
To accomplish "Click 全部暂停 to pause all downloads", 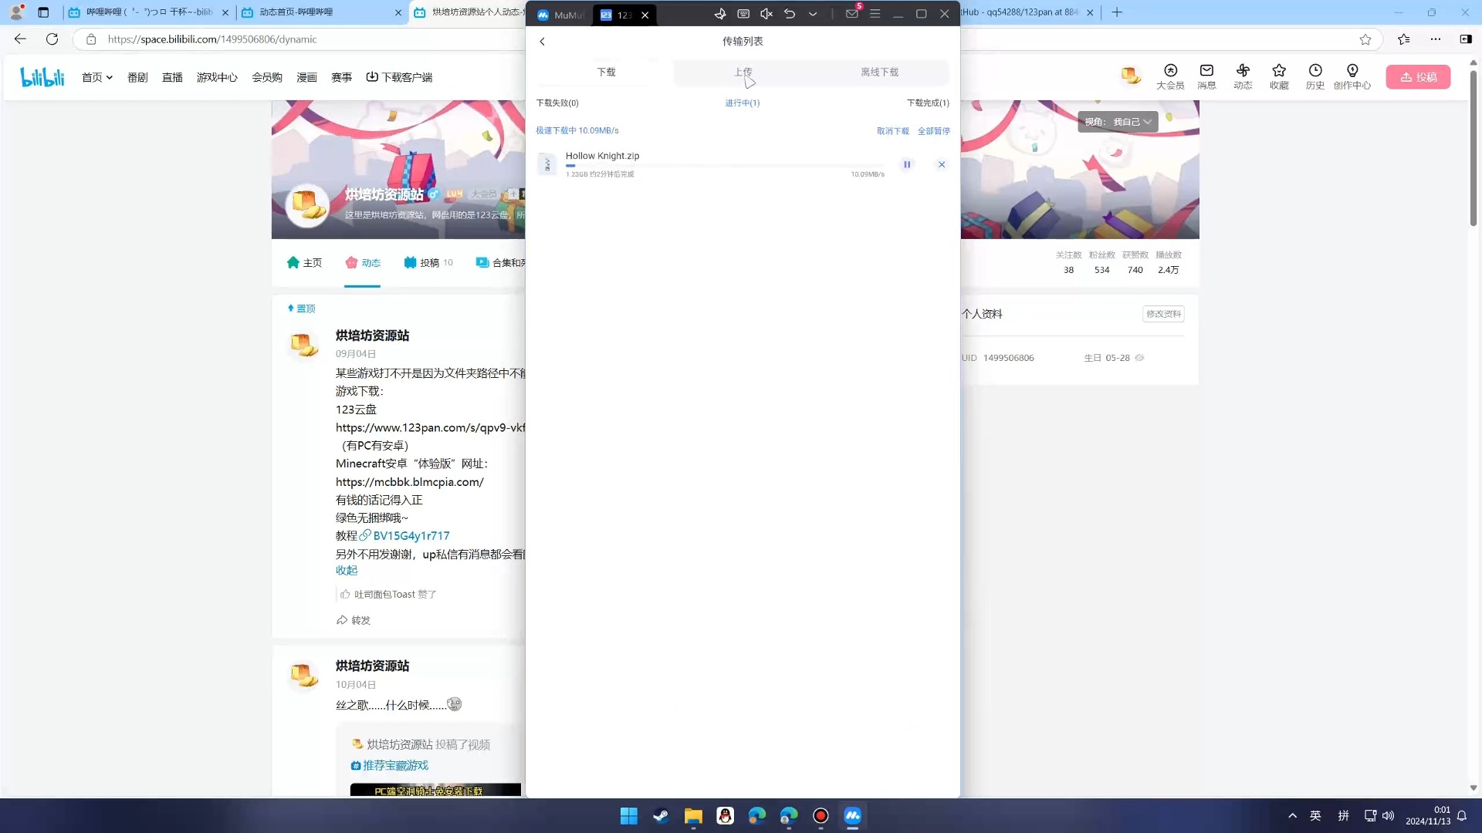I will (x=933, y=131).
